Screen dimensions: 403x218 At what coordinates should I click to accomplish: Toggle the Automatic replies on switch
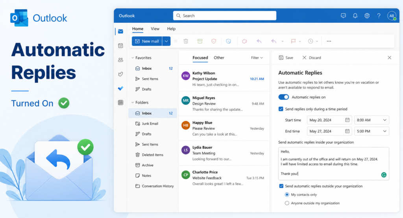click(x=283, y=97)
